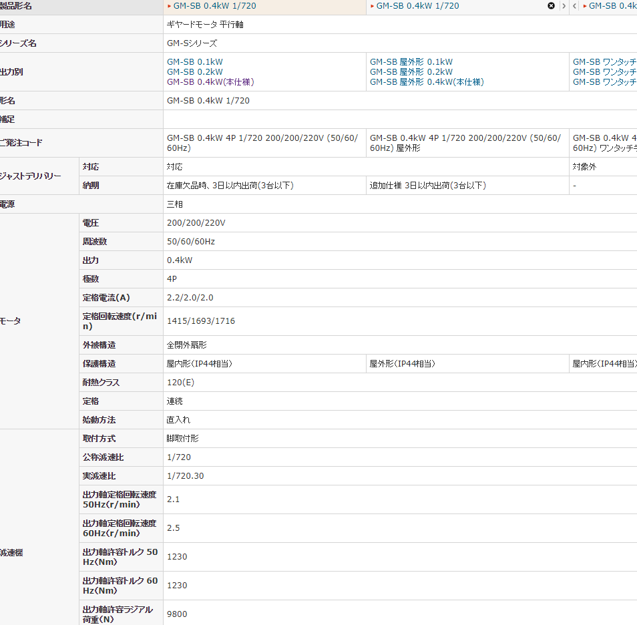This screenshot has height=625, width=637.
Task: Click first GM-SB ワンタッチ link in third column
Action: click(x=604, y=62)
